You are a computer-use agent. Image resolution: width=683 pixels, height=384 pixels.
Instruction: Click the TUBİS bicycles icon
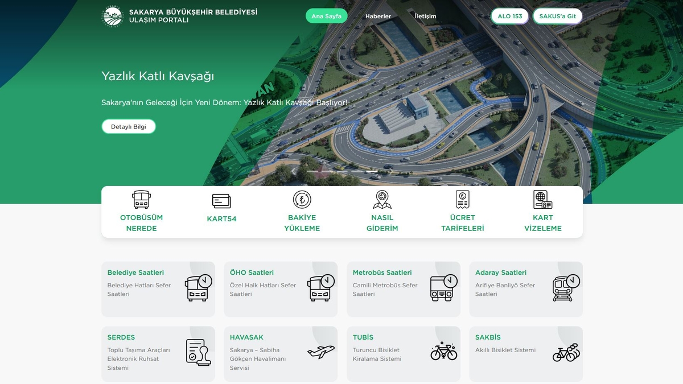tap(444, 353)
